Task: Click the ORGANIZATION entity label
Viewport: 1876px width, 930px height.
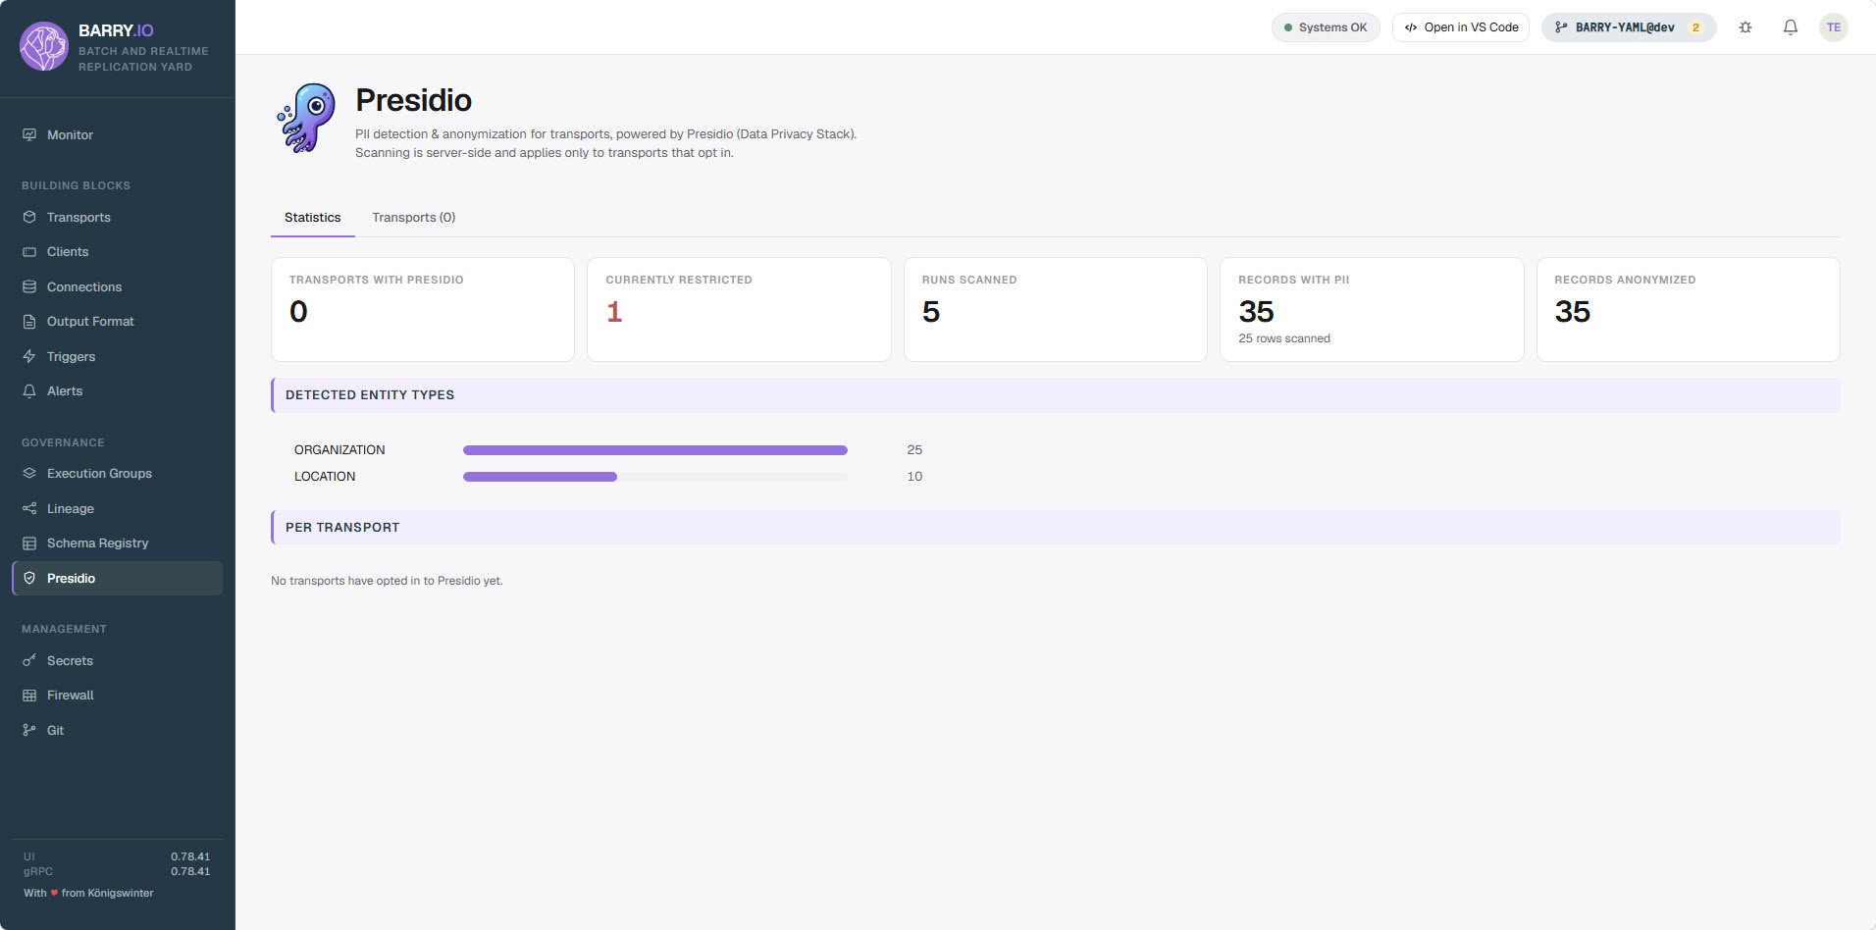Action: click(x=339, y=450)
